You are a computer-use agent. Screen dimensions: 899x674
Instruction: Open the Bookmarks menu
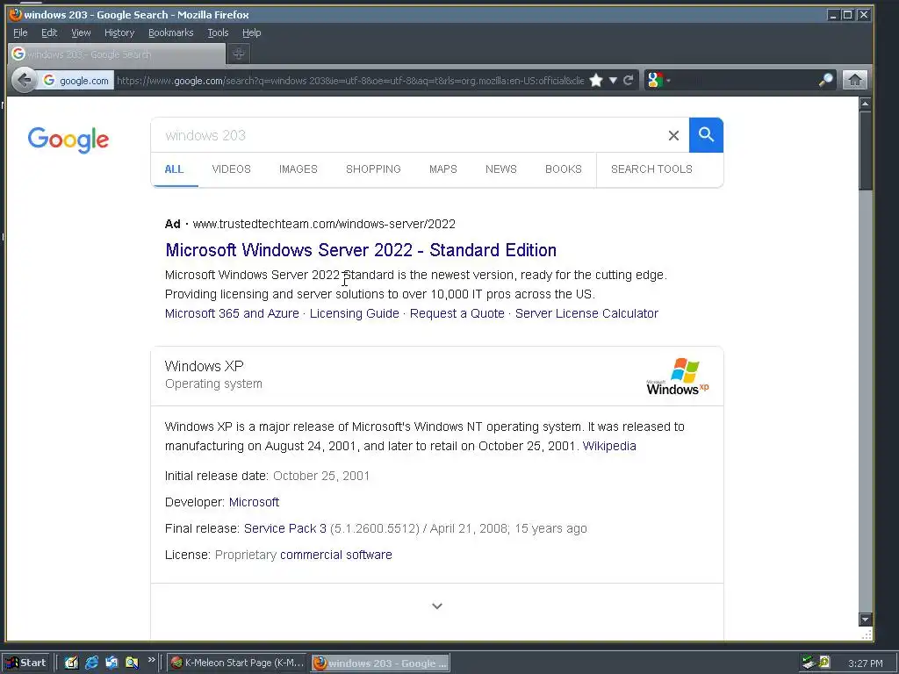pyautogui.click(x=171, y=32)
